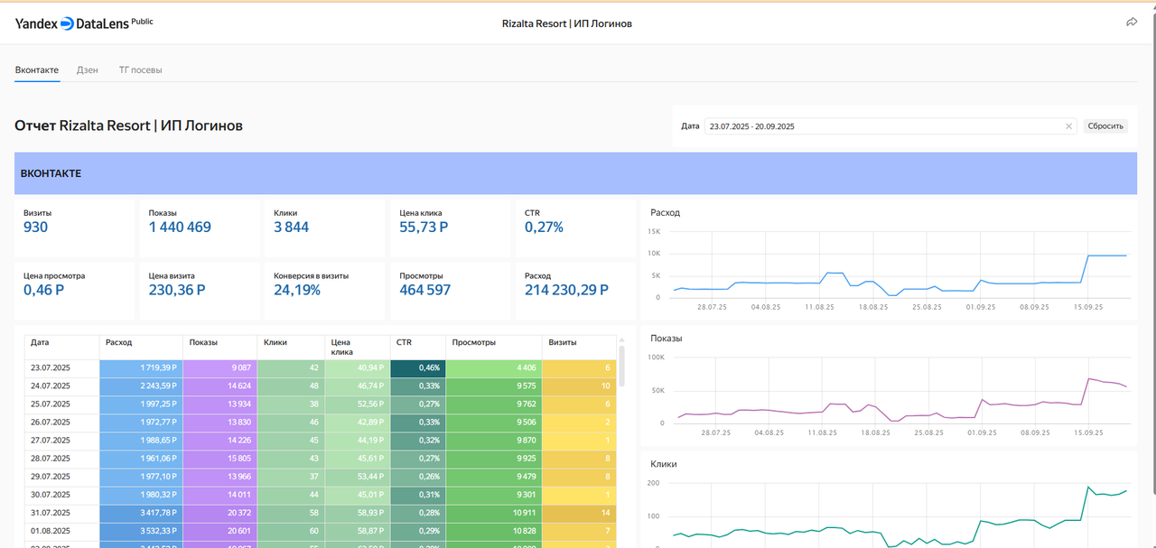Click the Конверсия в визиты 24,19% value
Screen dimensions: 1156x548
point(297,290)
